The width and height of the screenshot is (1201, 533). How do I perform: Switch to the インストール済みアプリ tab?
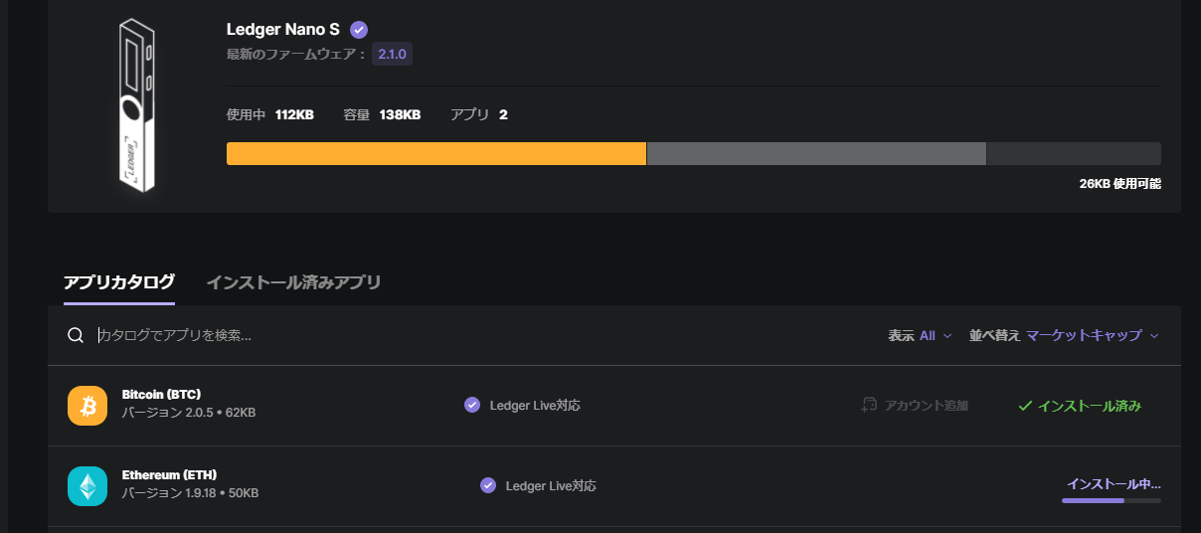[293, 282]
